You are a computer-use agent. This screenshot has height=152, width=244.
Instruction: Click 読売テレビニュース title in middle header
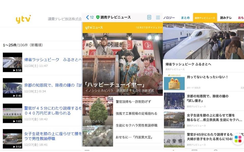coord(116,17)
